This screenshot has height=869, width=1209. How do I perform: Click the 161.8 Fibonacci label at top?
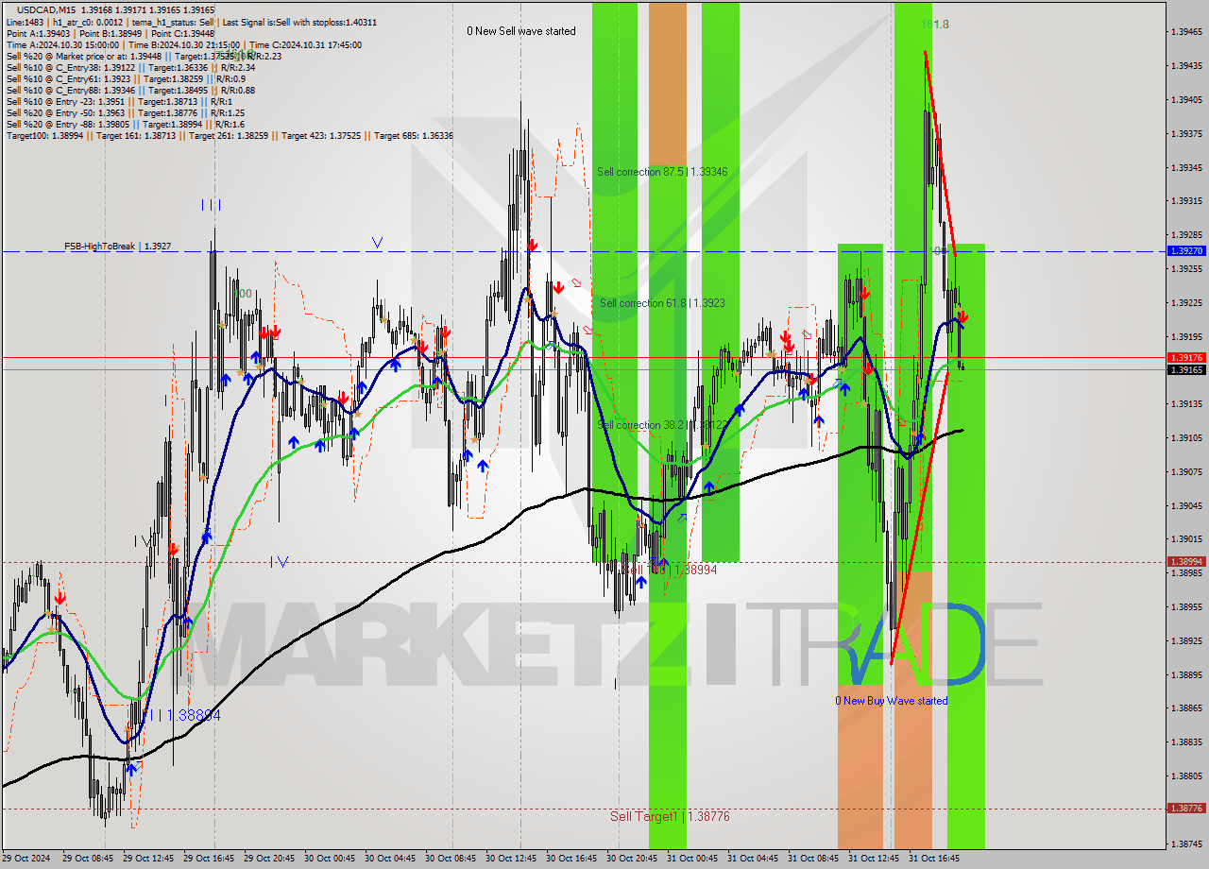(935, 25)
